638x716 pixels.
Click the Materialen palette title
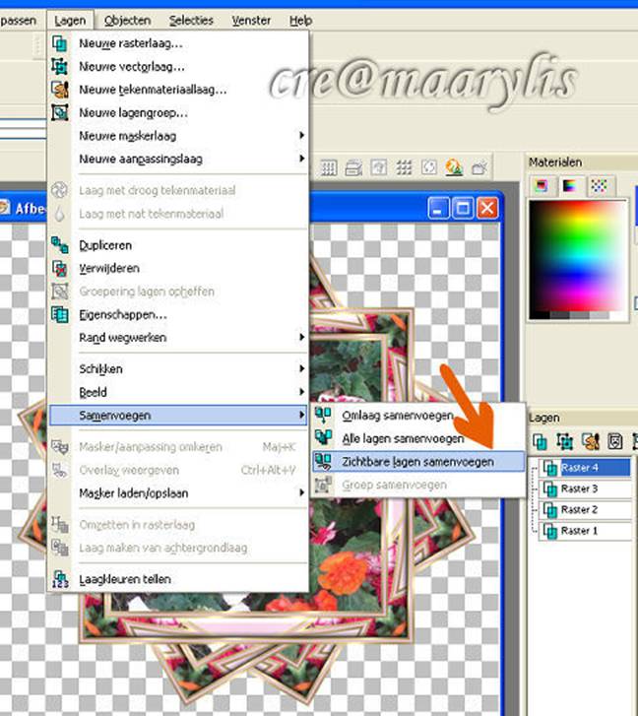point(555,163)
